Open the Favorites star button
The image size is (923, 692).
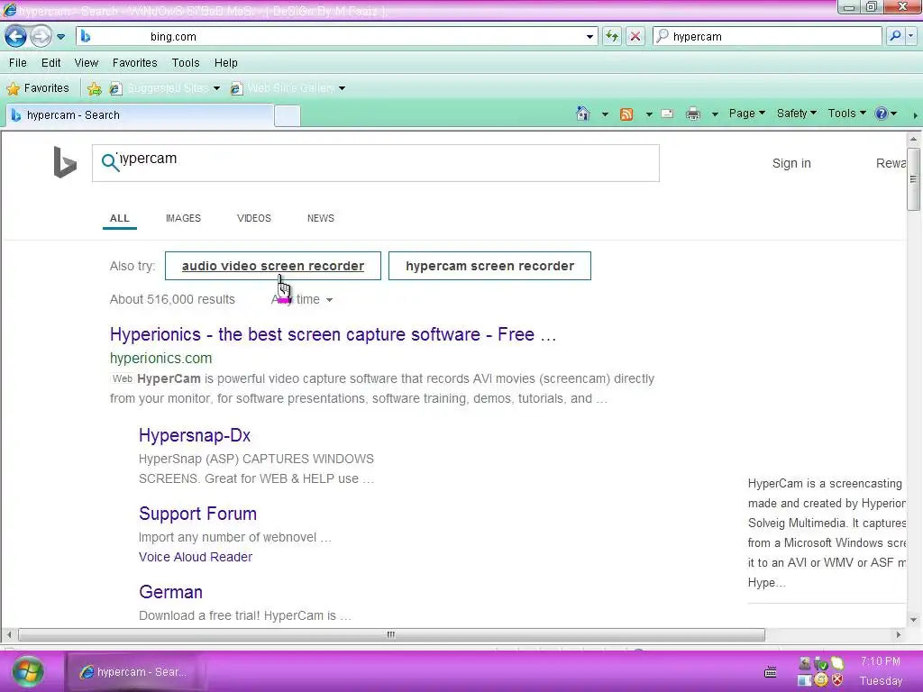coord(38,88)
